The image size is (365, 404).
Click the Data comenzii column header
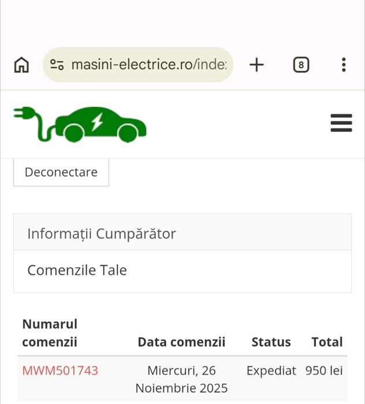(181, 342)
